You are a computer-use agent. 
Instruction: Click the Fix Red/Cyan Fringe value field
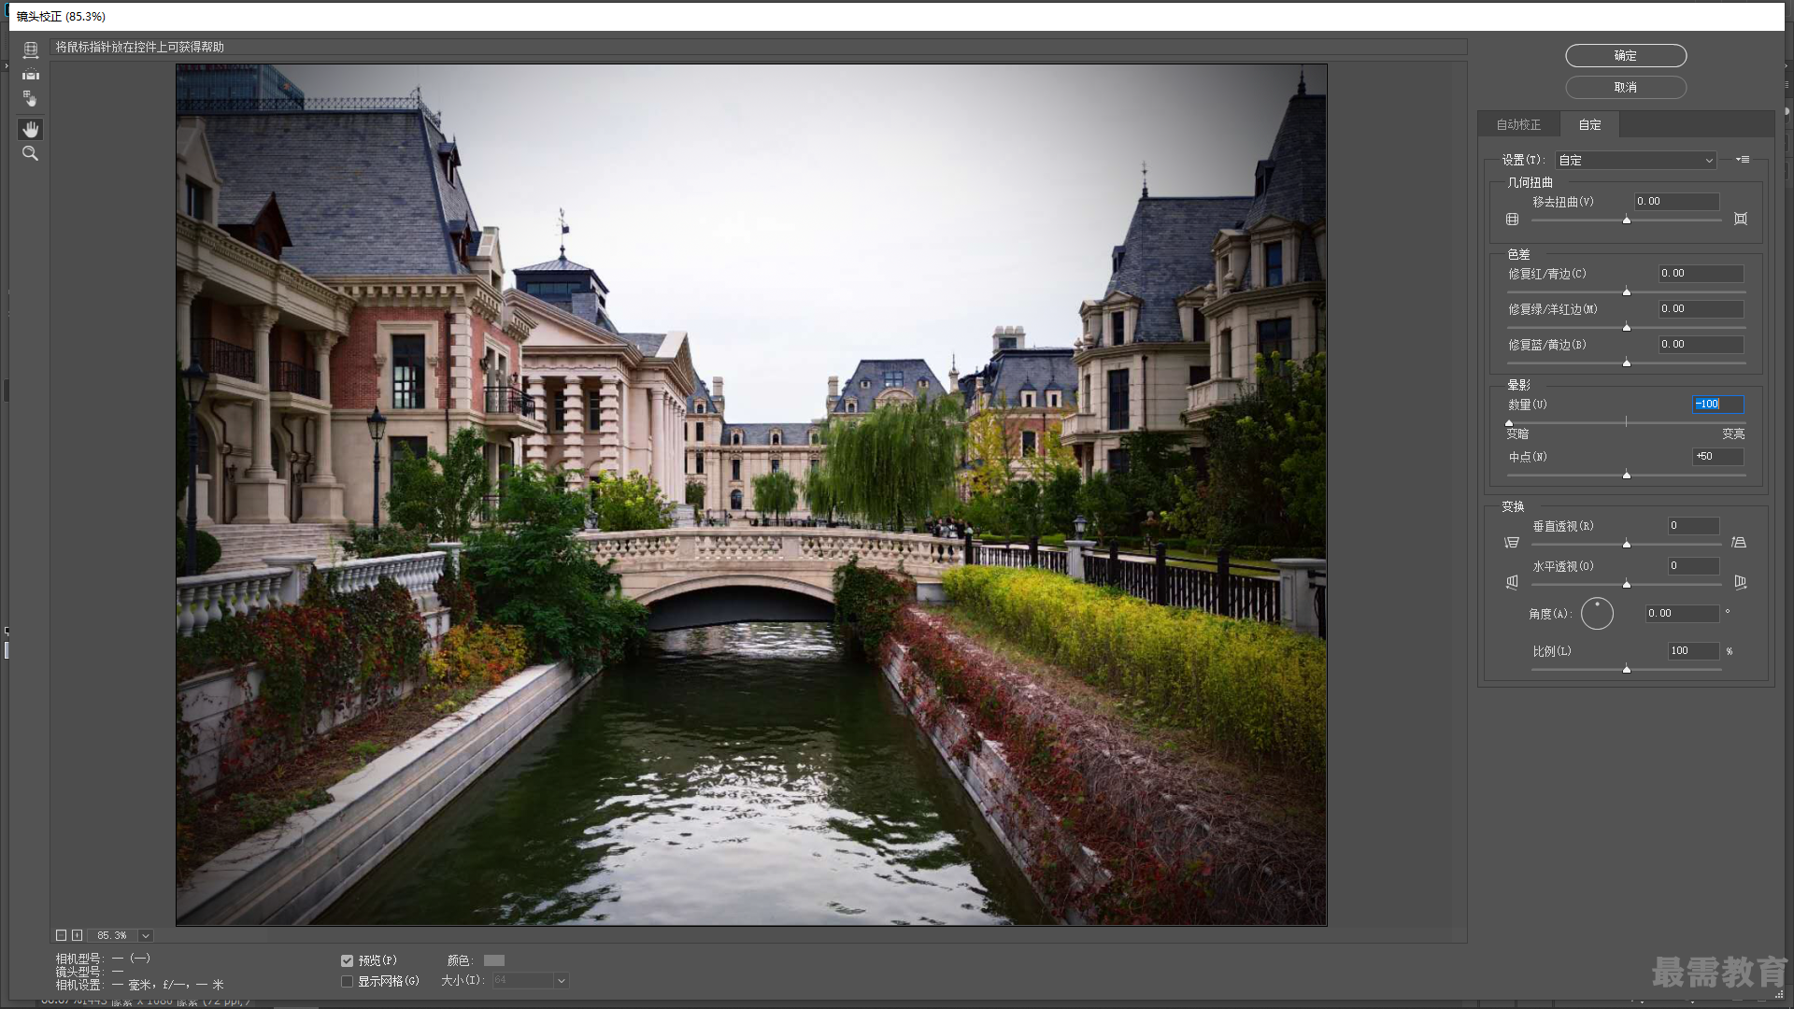point(1701,274)
